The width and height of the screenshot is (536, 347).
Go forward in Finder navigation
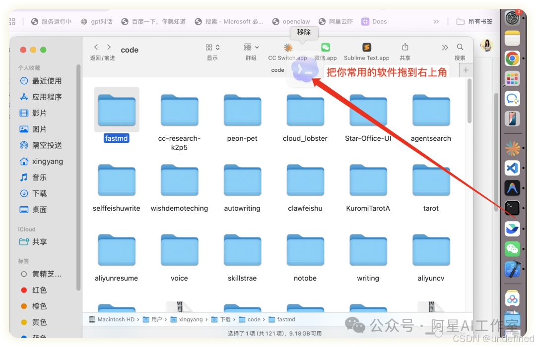click(109, 47)
